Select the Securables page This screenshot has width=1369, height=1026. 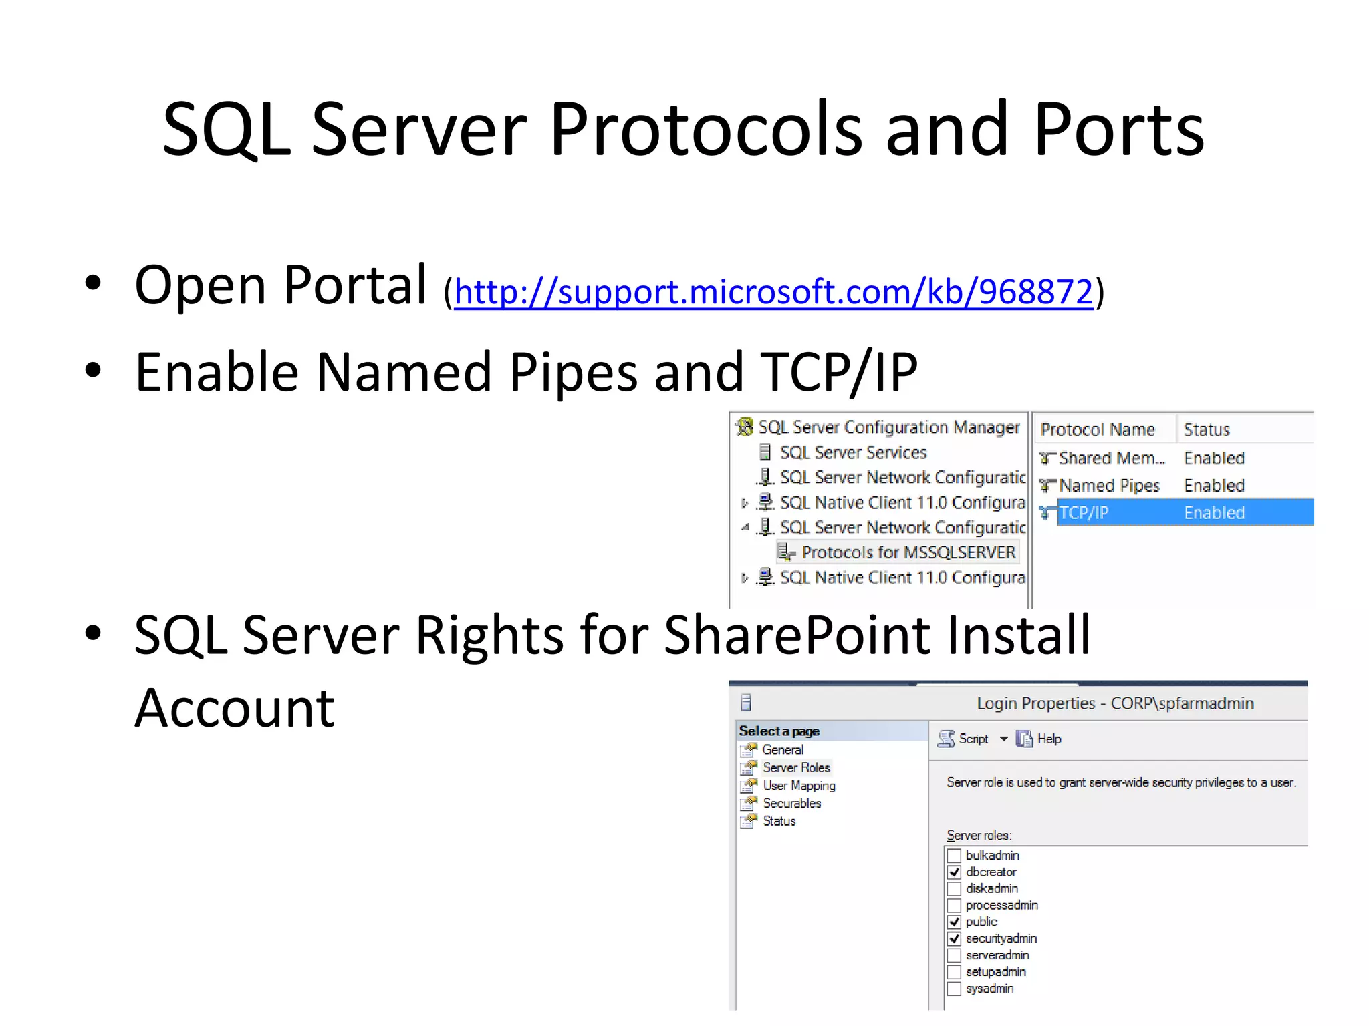[x=792, y=803]
